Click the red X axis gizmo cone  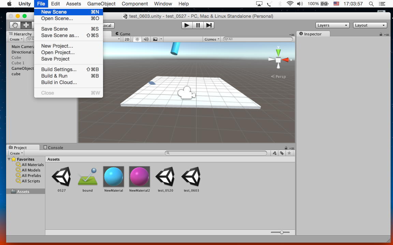285,60
